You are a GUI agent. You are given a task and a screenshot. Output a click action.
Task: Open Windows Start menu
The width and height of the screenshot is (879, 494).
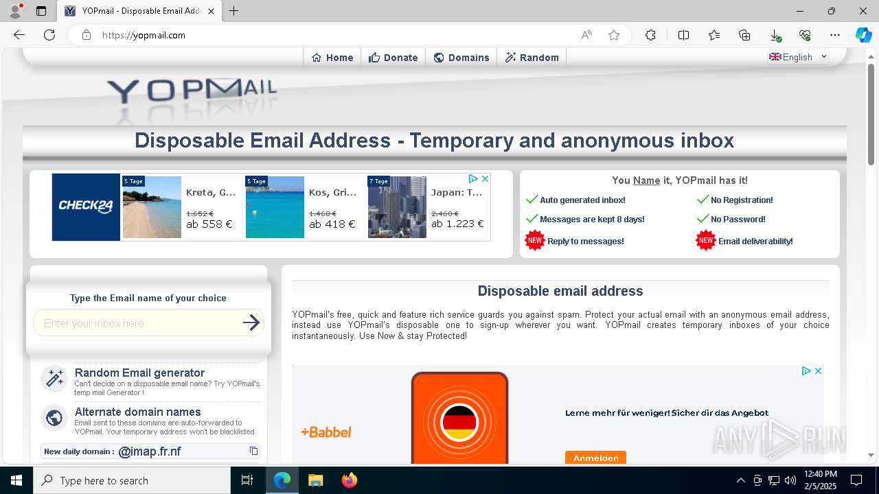[16, 480]
